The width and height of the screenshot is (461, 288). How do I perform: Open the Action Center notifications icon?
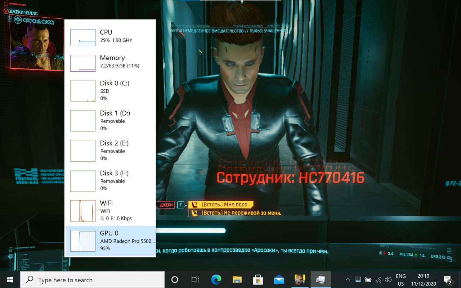[448, 280]
